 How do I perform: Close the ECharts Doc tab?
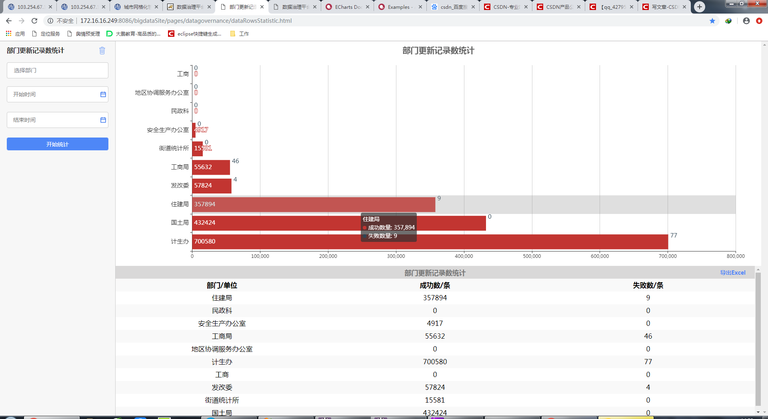pos(368,7)
